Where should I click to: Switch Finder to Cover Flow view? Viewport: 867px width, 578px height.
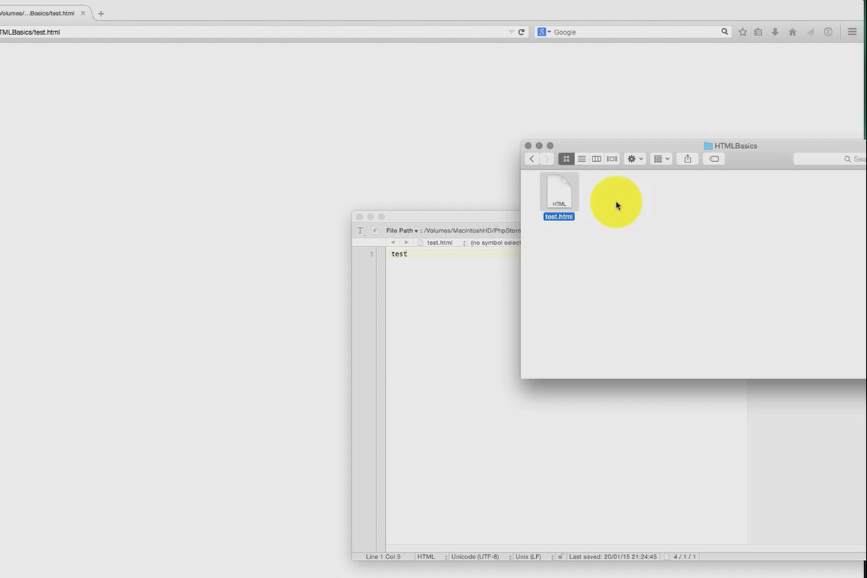611,159
